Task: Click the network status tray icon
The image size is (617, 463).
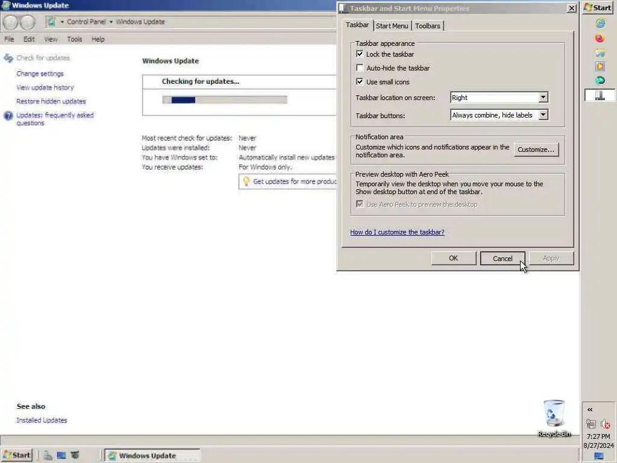Action: tap(590, 424)
